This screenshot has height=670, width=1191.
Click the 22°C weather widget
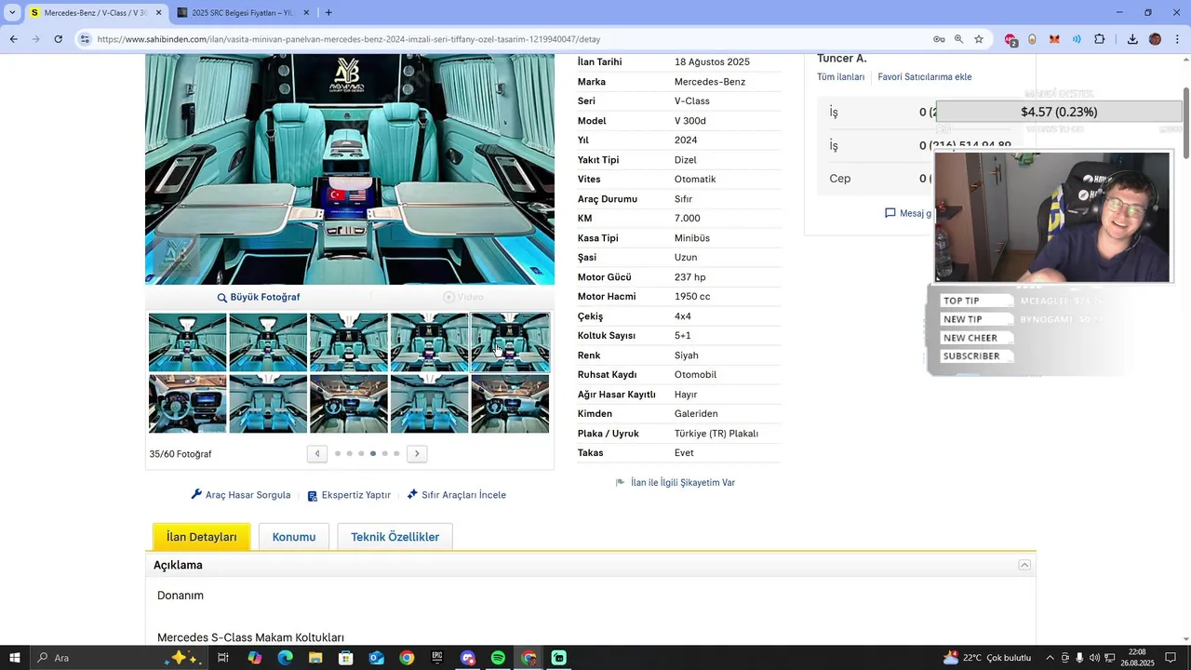986,658
